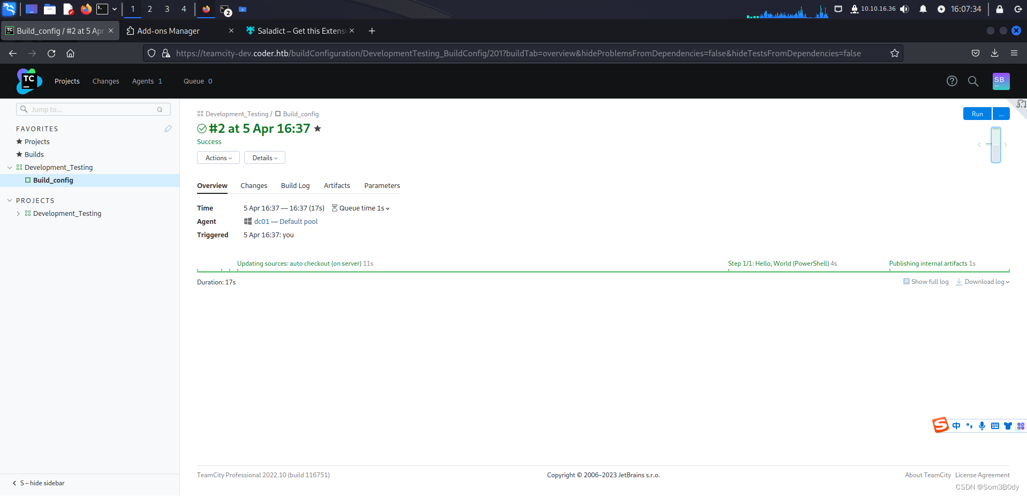Open the Firefox downloads icon
The width and height of the screenshot is (1027, 496).
[x=994, y=53]
